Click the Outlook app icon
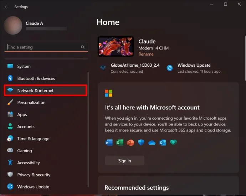246x196 pixels. (x=163, y=143)
